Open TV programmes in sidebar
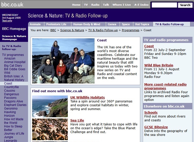Image resolution: width=194 pixels, height=142 pixels. (13, 55)
